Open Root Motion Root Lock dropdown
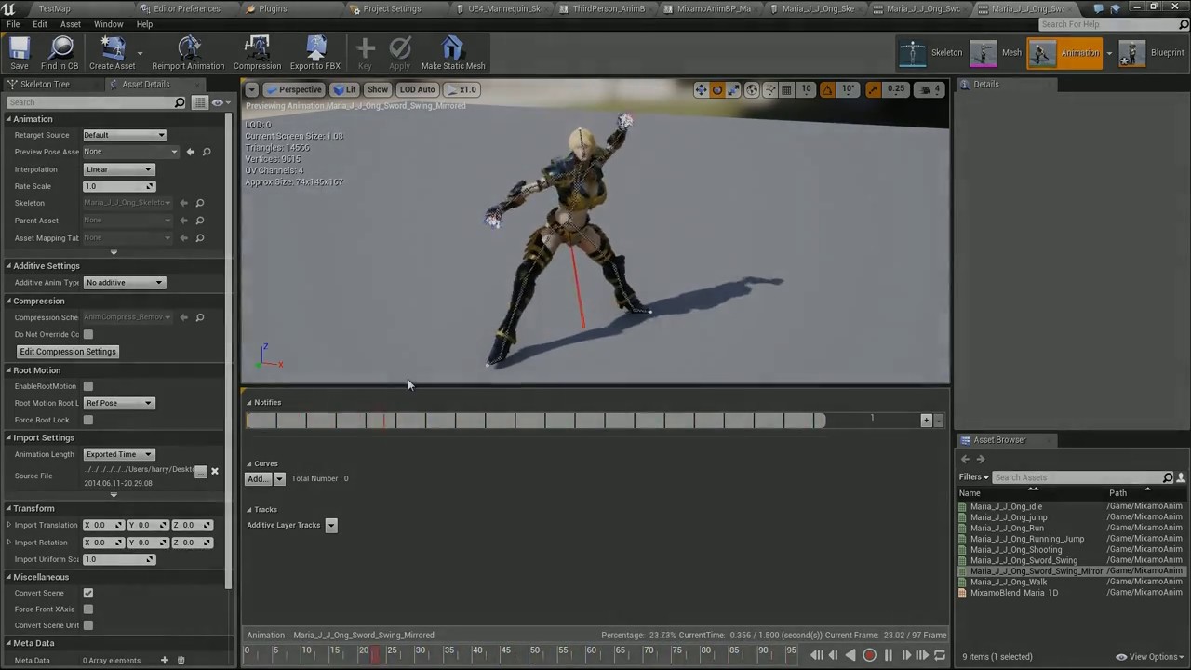Viewport: 1191px width, 670px height. (119, 403)
